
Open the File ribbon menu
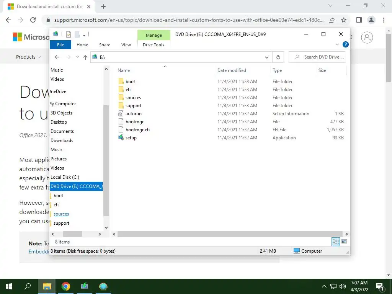coord(60,45)
